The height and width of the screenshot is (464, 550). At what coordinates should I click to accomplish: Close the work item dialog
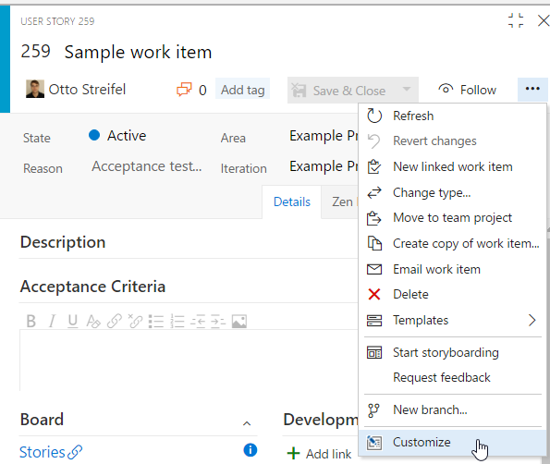click(544, 20)
